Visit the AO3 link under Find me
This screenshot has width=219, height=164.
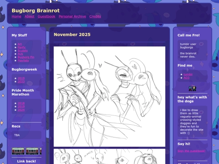[187, 78]
